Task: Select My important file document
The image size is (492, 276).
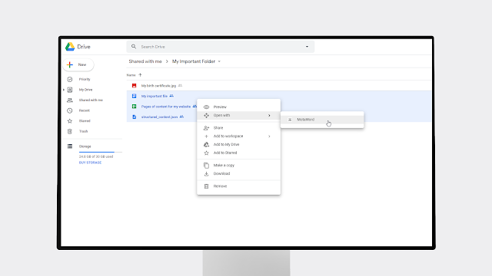Action: pyautogui.click(x=154, y=96)
